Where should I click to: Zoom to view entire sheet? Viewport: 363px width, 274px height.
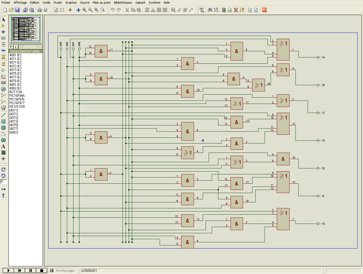(x=96, y=10)
